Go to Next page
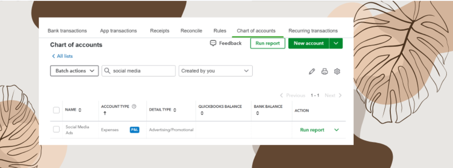The width and height of the screenshot is (453, 168). tap(333, 95)
